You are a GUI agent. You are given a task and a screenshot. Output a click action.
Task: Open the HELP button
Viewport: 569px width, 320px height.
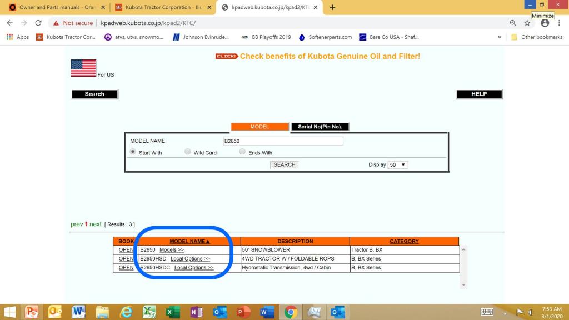pyautogui.click(x=479, y=94)
